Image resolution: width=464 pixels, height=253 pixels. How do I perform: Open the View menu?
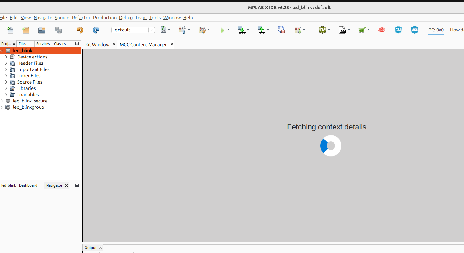click(x=26, y=18)
